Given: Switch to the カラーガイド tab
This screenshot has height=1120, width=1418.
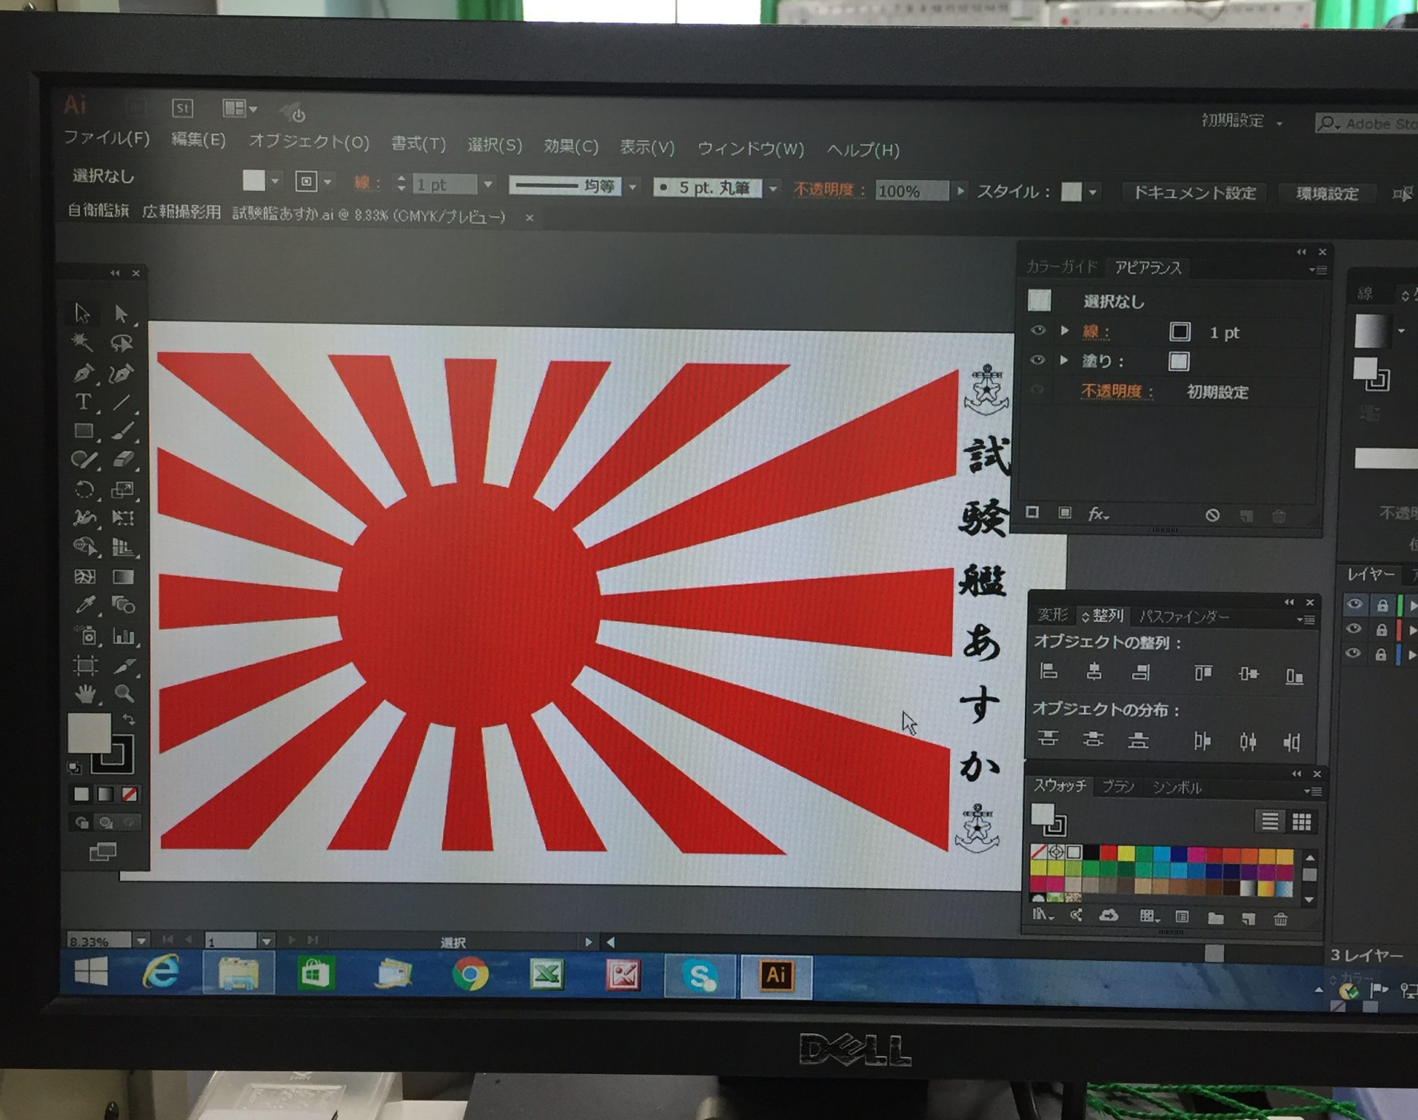Looking at the screenshot, I should click(1061, 266).
